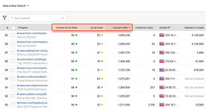
Task: Sort by Domain InLink Rank column
Action: (67, 28)
